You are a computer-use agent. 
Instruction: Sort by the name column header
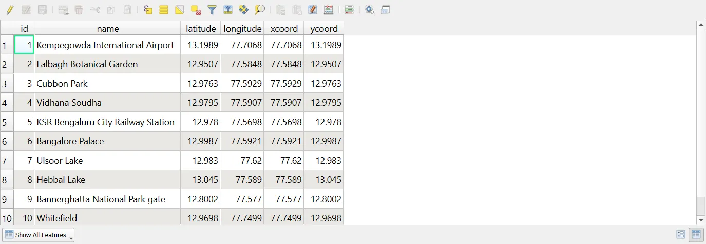[x=108, y=29]
